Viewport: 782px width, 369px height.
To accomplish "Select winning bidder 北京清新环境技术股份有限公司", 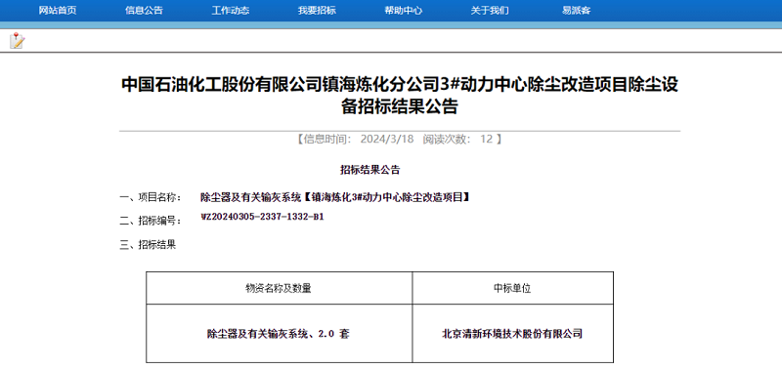I will click(512, 334).
